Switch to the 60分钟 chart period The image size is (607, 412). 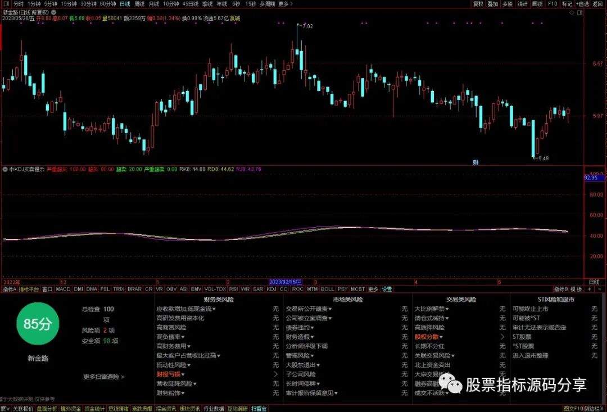[x=108, y=4]
